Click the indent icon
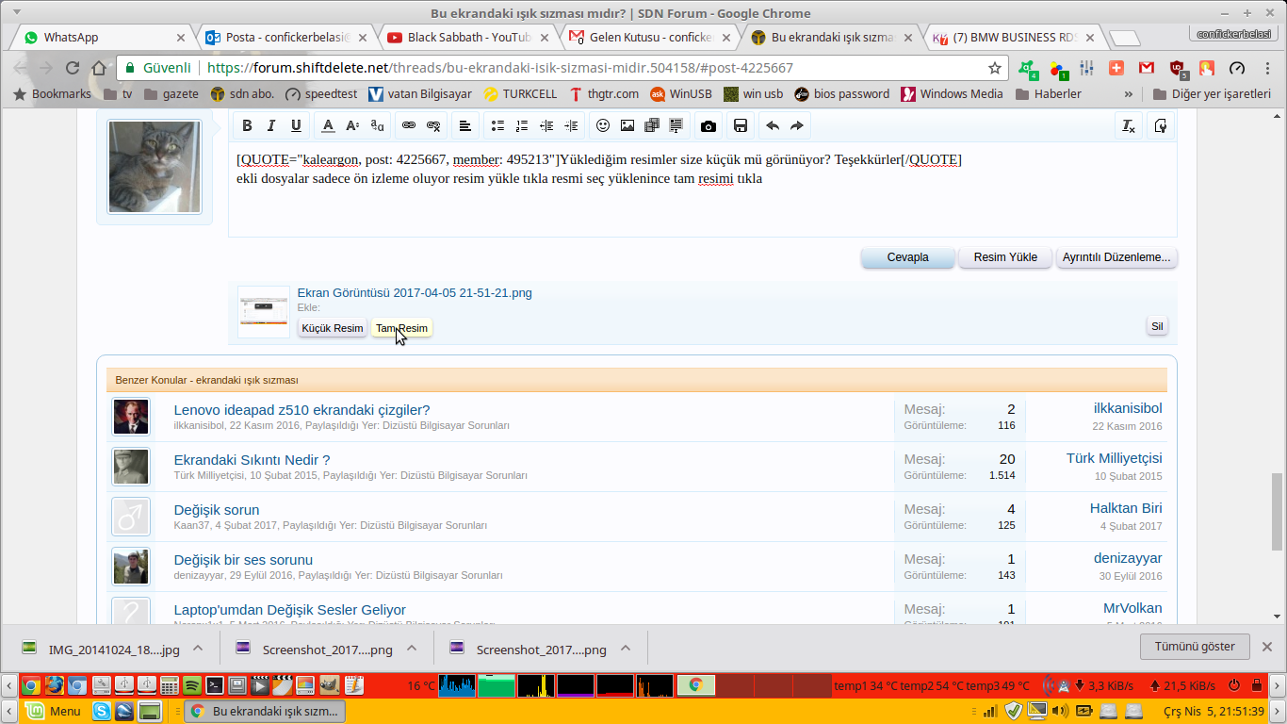Image resolution: width=1287 pixels, height=724 pixels. (571, 125)
